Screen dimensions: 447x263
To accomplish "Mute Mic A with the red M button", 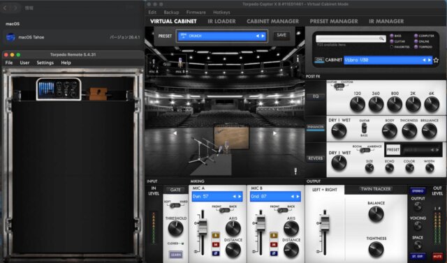I will point(216,244).
